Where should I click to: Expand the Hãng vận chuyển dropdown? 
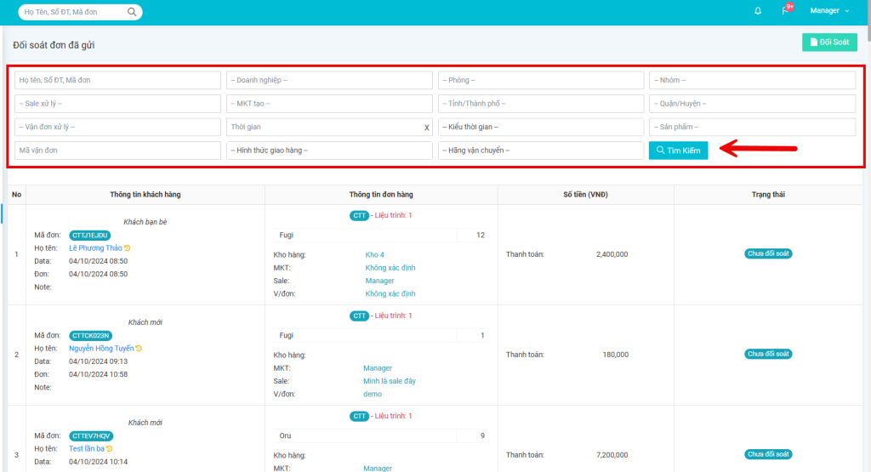point(541,151)
